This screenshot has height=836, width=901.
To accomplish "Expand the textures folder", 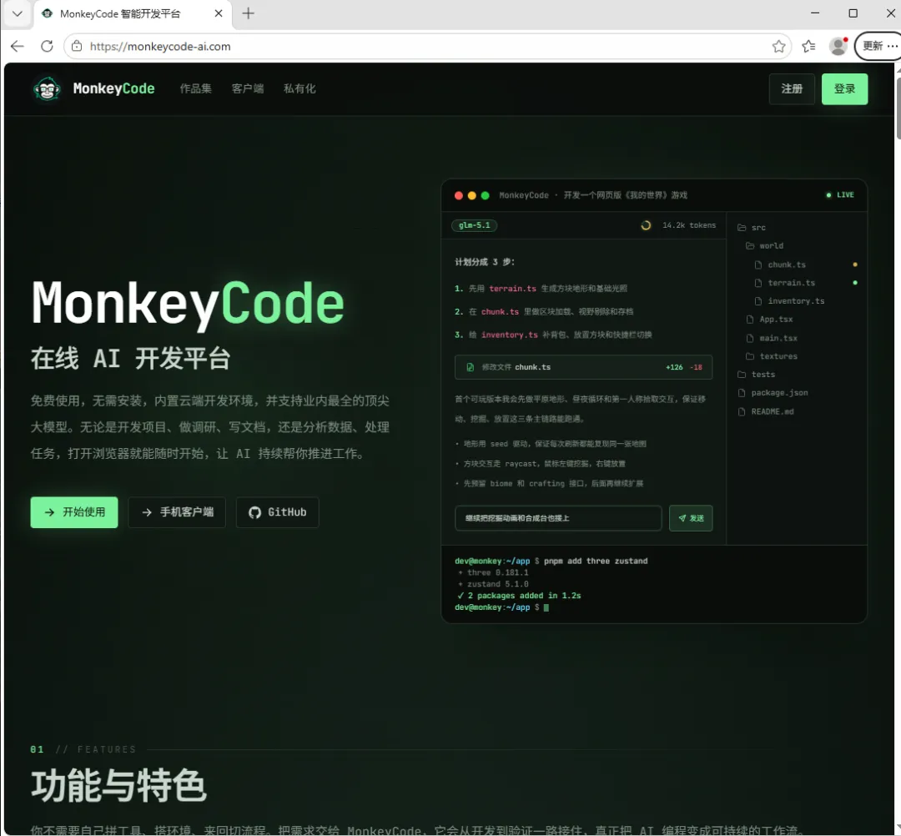I will coord(772,356).
